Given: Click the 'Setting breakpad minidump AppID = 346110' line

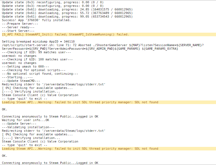Looking at the screenshot, I should coord(38,41).
